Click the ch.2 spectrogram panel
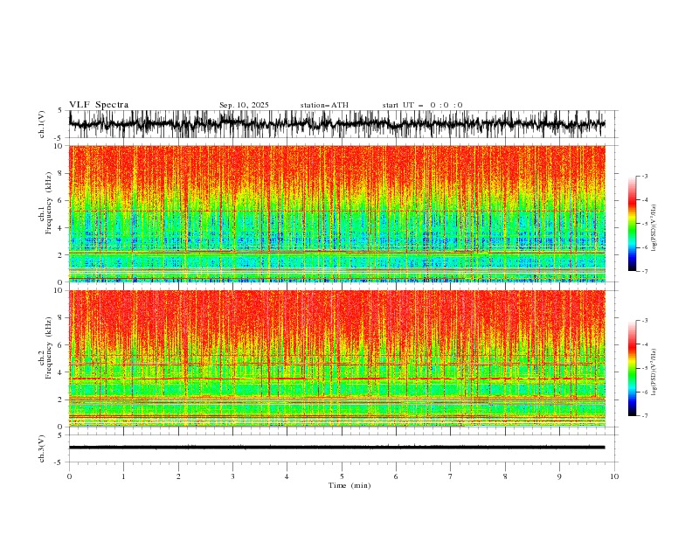This screenshot has height=535, width=692. (337, 358)
